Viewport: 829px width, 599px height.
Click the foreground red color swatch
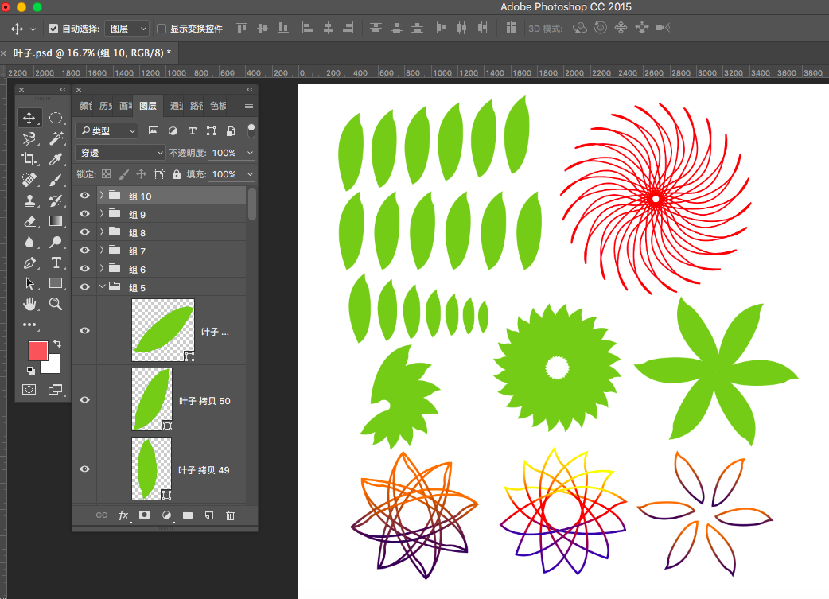(38, 350)
